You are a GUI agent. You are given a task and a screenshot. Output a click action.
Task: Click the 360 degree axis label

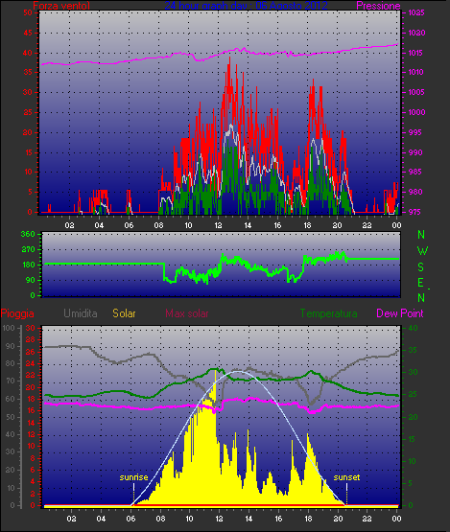point(28,234)
